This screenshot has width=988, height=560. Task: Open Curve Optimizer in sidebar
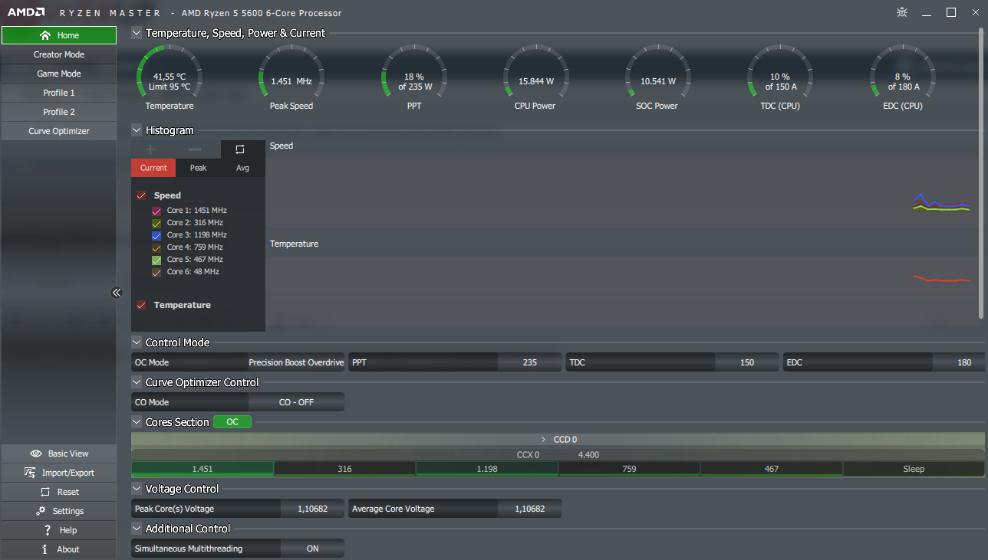pos(59,131)
